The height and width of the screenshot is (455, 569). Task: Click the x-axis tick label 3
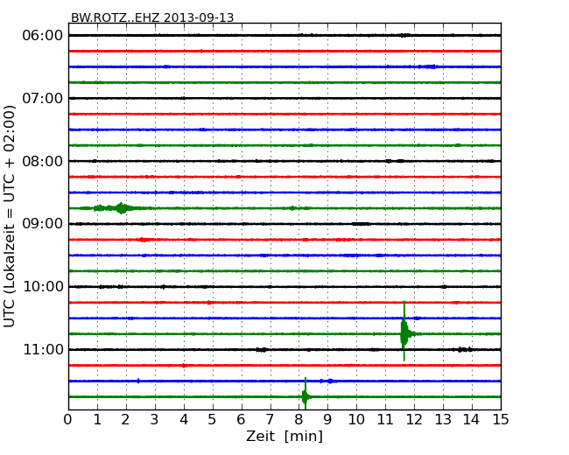click(x=155, y=420)
